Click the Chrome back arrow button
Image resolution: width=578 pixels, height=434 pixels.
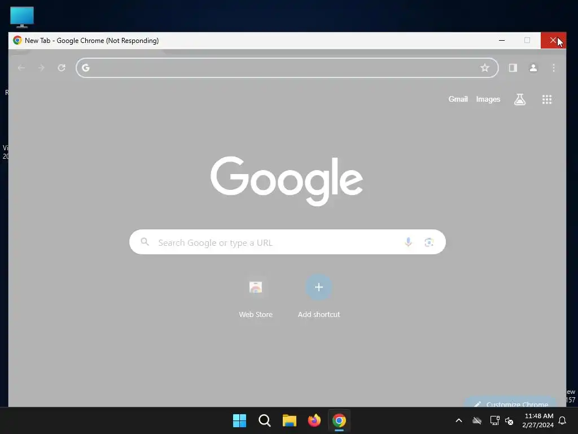click(21, 68)
